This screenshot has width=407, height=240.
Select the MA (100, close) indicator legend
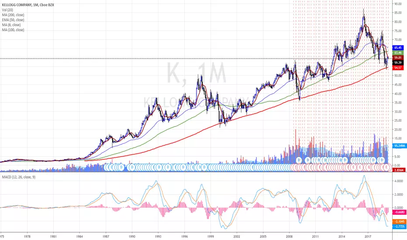click(x=13, y=30)
